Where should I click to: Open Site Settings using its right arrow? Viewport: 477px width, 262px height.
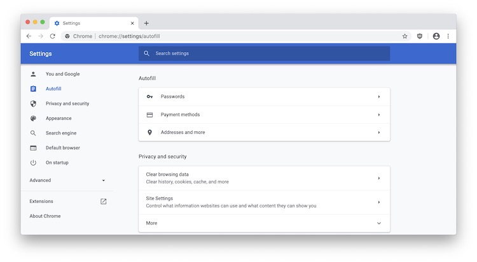(x=379, y=202)
